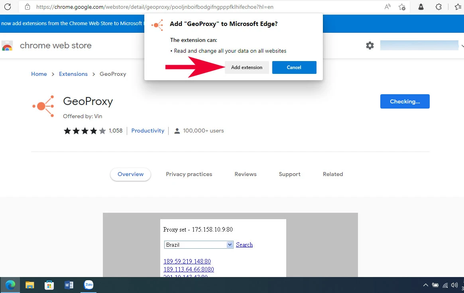Open the Read Aloud icon in address bar
This screenshot has height=293, width=464.
click(x=387, y=7)
